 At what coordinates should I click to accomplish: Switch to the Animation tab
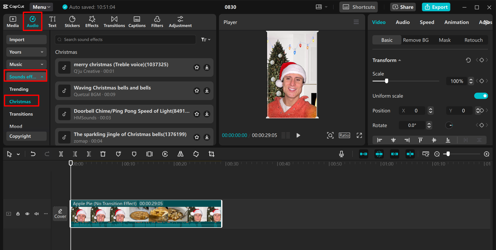click(456, 22)
